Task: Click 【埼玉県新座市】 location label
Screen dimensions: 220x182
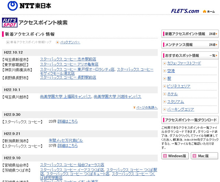Action: tap(15, 60)
